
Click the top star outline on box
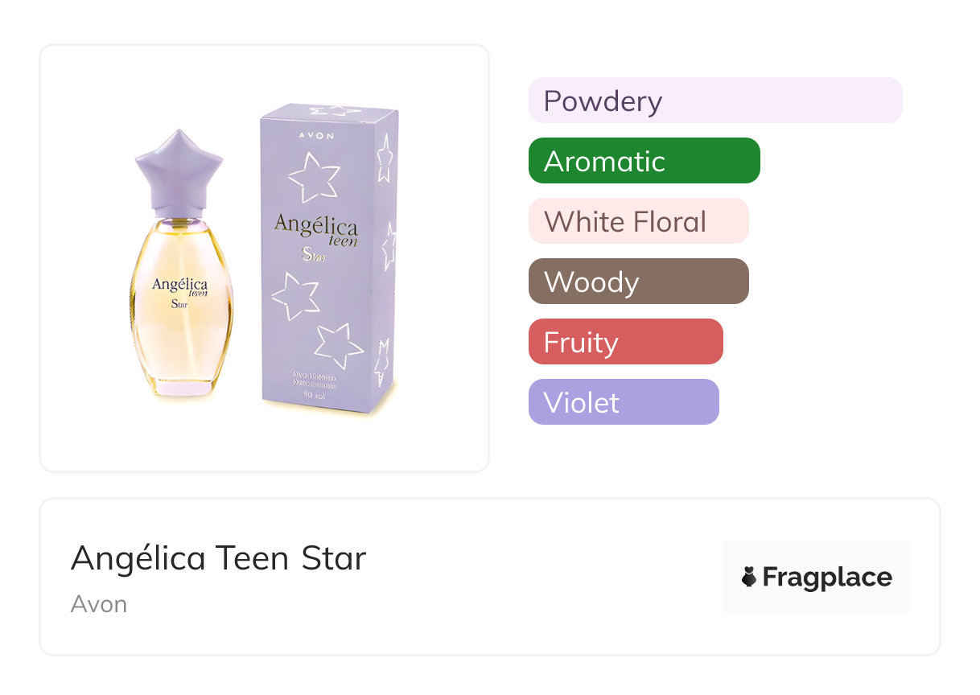pyautogui.click(x=314, y=176)
